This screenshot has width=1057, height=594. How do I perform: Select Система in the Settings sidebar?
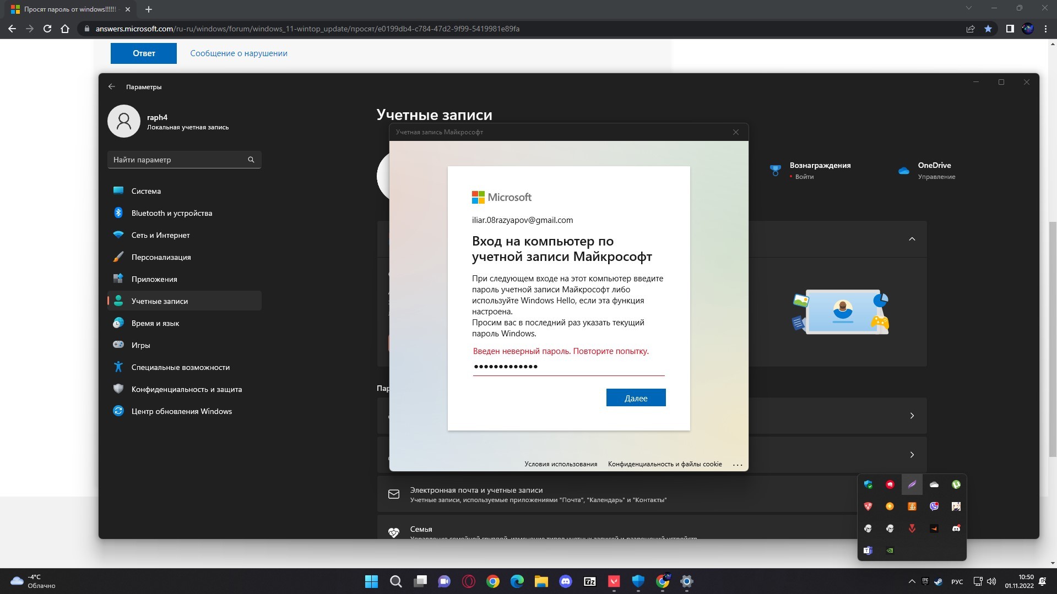[185, 191]
